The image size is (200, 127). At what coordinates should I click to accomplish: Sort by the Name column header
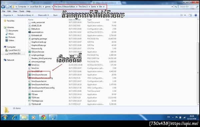tap(31, 20)
